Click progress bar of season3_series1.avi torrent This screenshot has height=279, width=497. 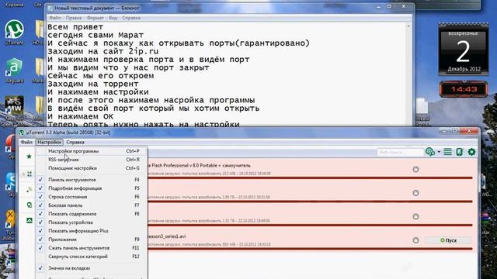coord(310,249)
